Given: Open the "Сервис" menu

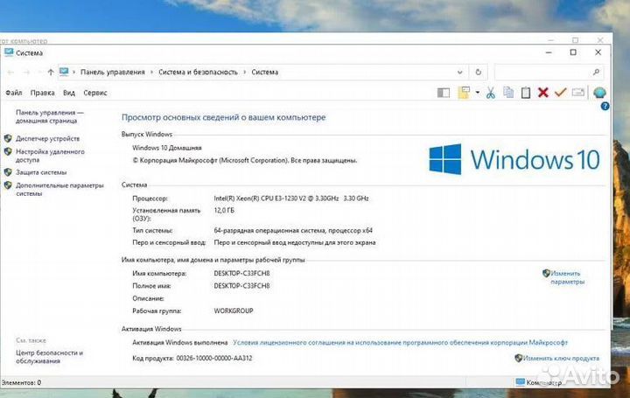Looking at the screenshot, I should [95, 92].
